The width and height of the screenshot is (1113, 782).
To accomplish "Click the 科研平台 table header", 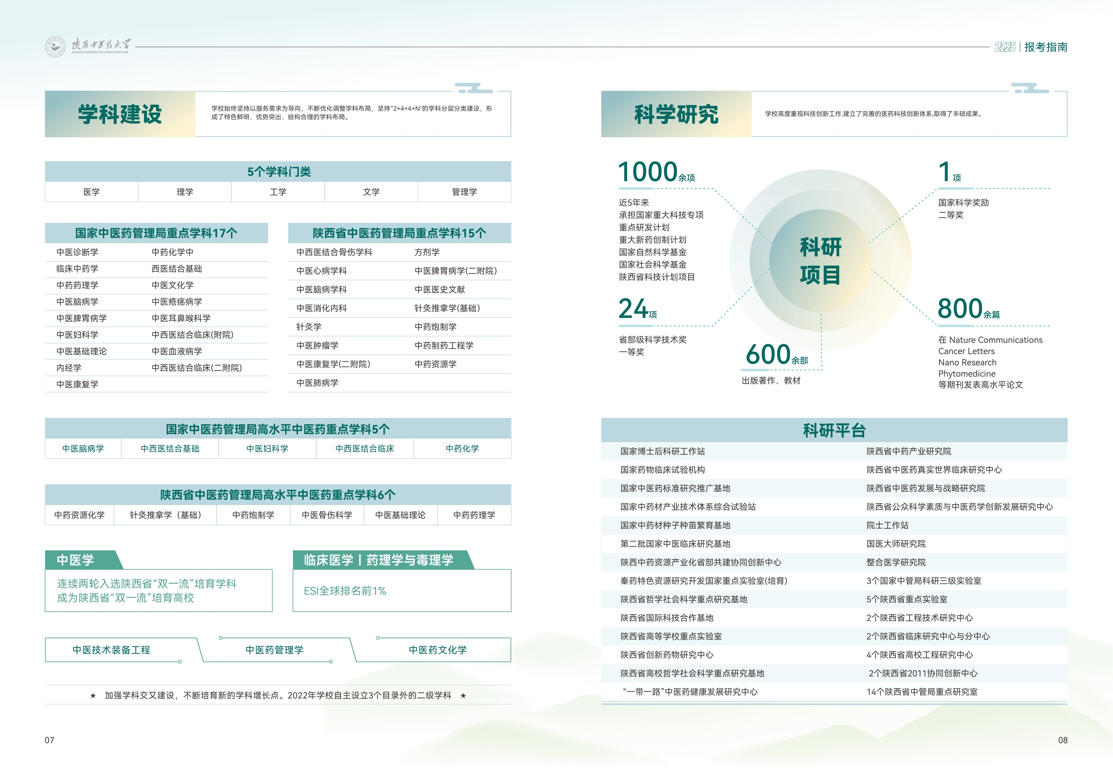I will pos(834,430).
